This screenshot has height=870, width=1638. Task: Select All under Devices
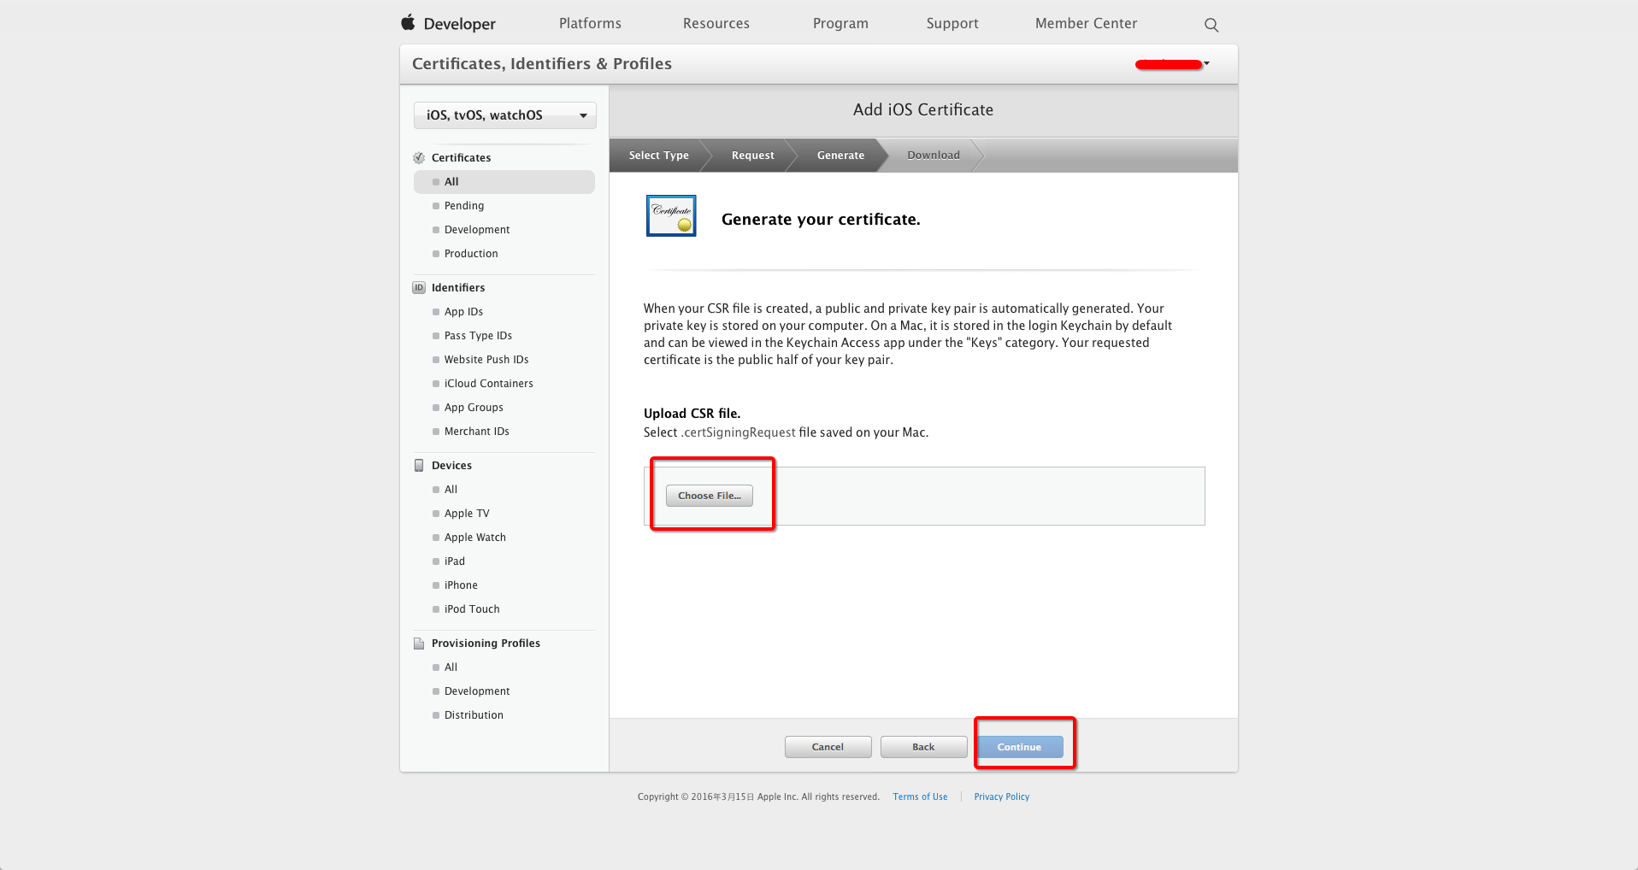pos(451,490)
